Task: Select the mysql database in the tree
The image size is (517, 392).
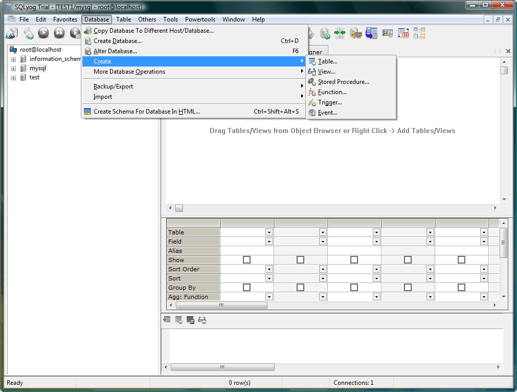Action: 38,68
